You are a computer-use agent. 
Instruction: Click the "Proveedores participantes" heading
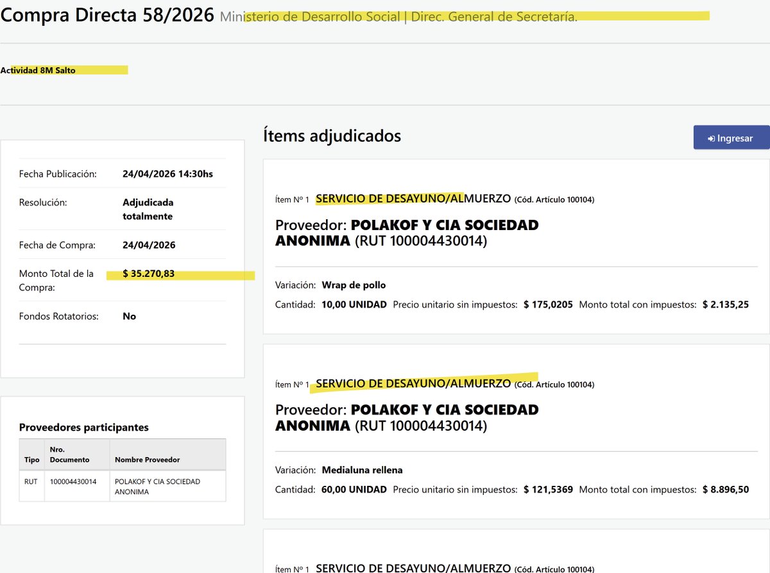click(84, 427)
